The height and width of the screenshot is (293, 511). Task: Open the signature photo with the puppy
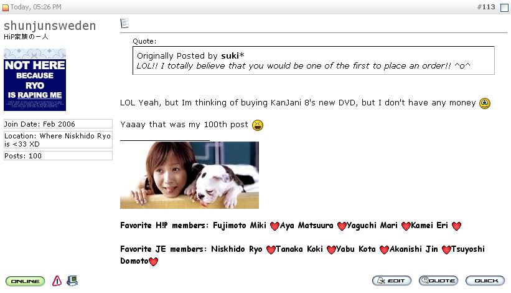(189, 175)
